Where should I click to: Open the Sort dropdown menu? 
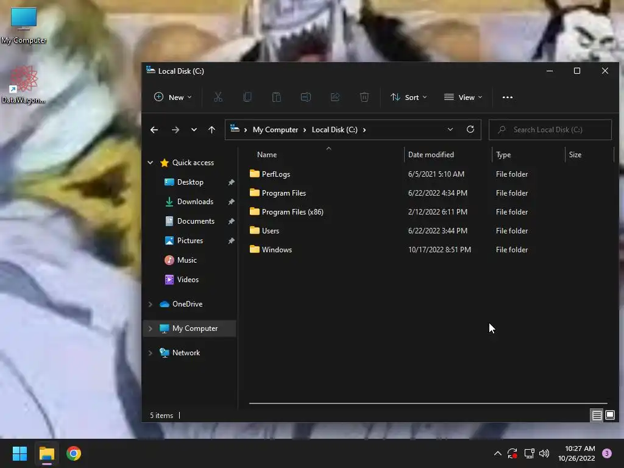pyautogui.click(x=409, y=97)
